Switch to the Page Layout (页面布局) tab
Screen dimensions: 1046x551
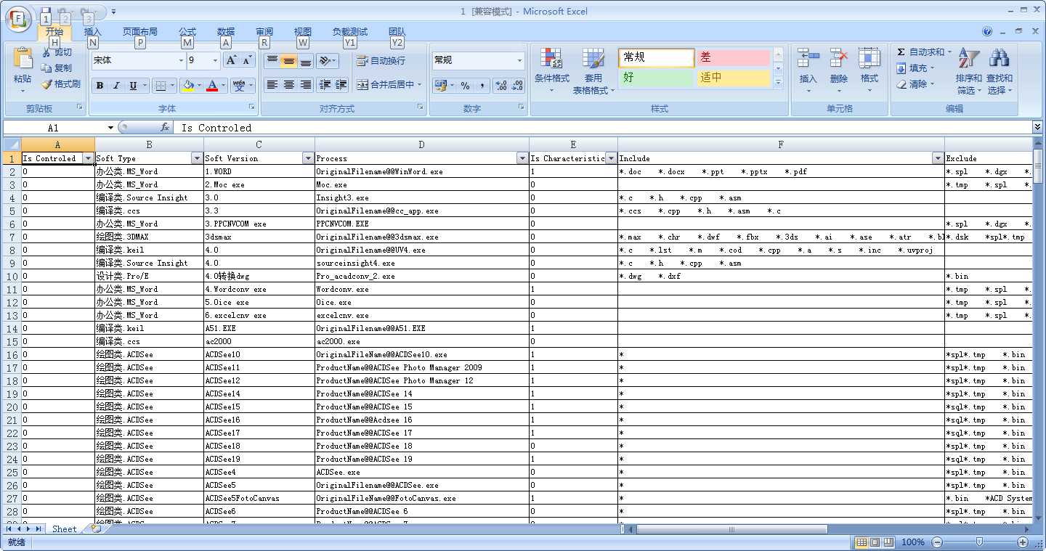click(140, 32)
